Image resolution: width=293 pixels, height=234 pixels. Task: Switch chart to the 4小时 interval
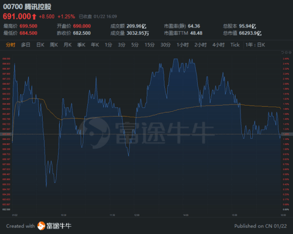219,45
